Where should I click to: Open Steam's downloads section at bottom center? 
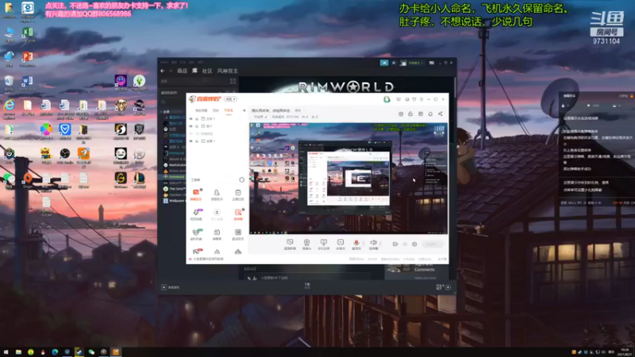[307, 286]
